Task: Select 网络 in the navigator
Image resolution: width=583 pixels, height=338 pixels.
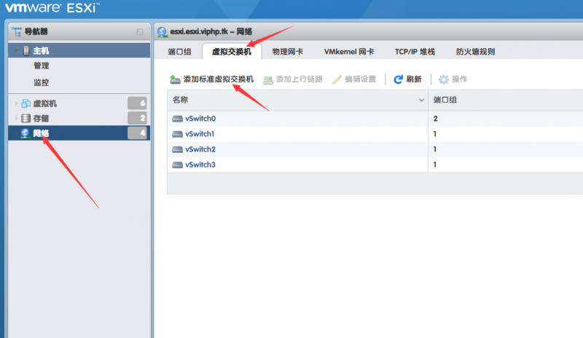Action: pos(79,133)
